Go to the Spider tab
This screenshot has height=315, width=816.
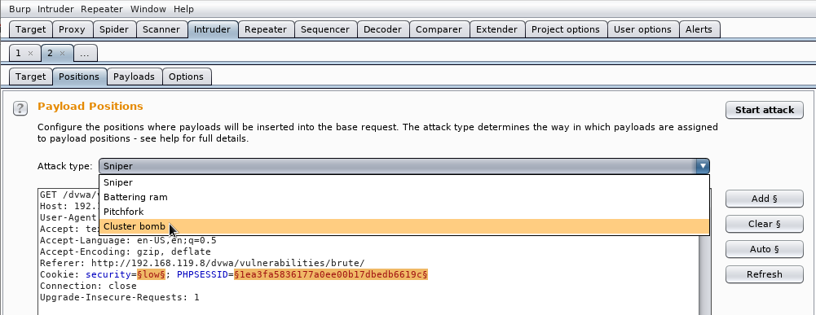pyautogui.click(x=114, y=29)
